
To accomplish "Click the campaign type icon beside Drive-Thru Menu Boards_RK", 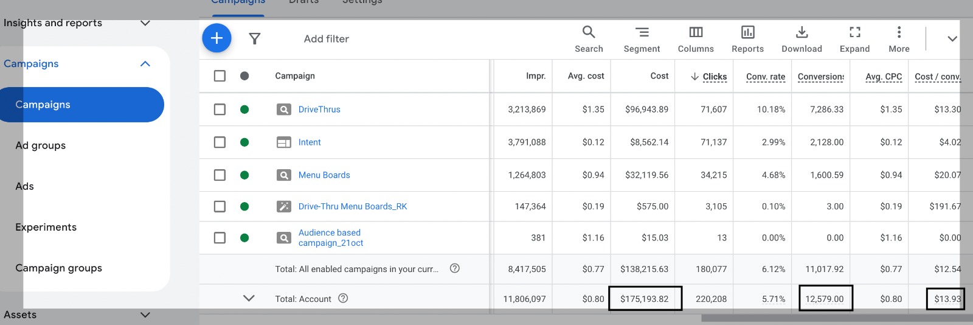I will (284, 206).
